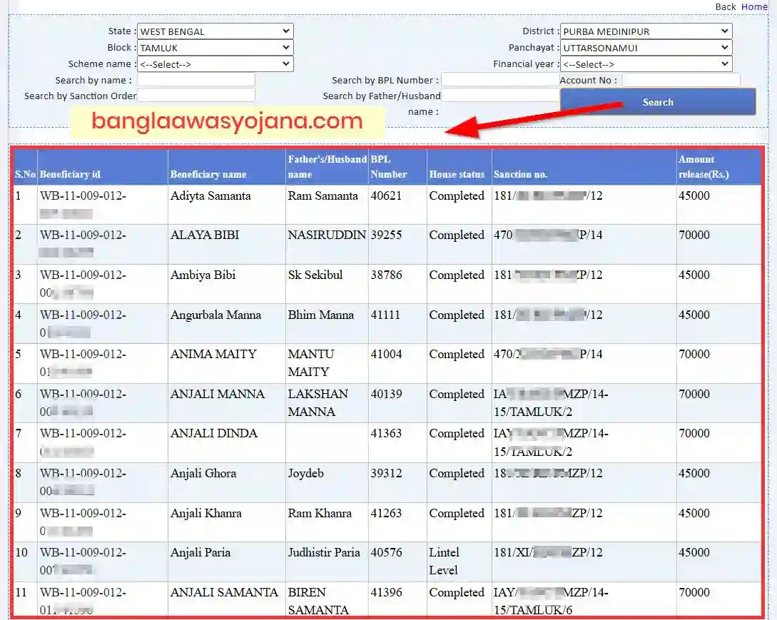Select beneficiary name Angurbala Manna
Image resolution: width=777 pixels, height=620 pixels.
215,315
